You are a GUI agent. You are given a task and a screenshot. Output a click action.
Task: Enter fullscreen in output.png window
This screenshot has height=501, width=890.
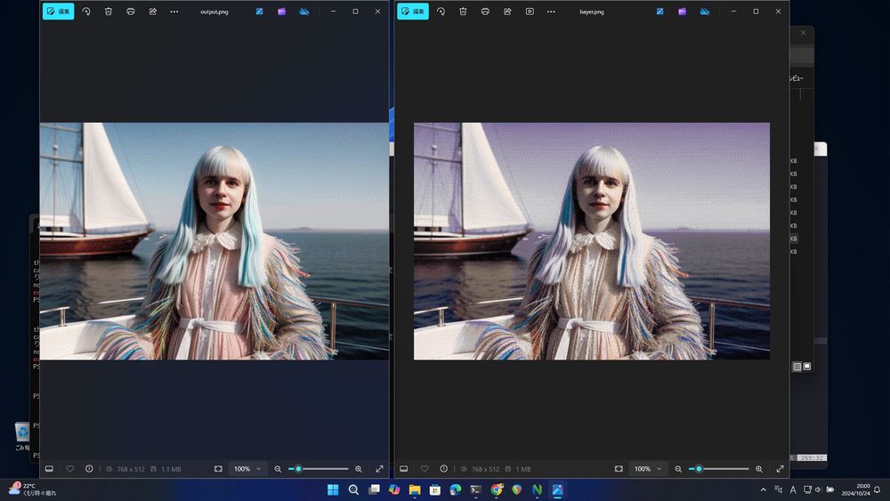(380, 469)
